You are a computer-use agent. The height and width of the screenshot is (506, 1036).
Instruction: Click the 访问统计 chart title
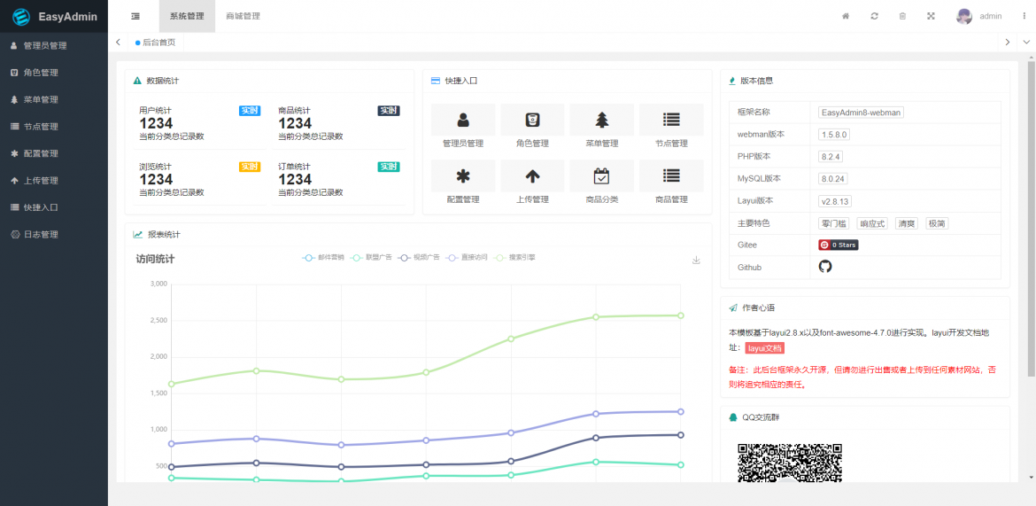click(x=155, y=260)
